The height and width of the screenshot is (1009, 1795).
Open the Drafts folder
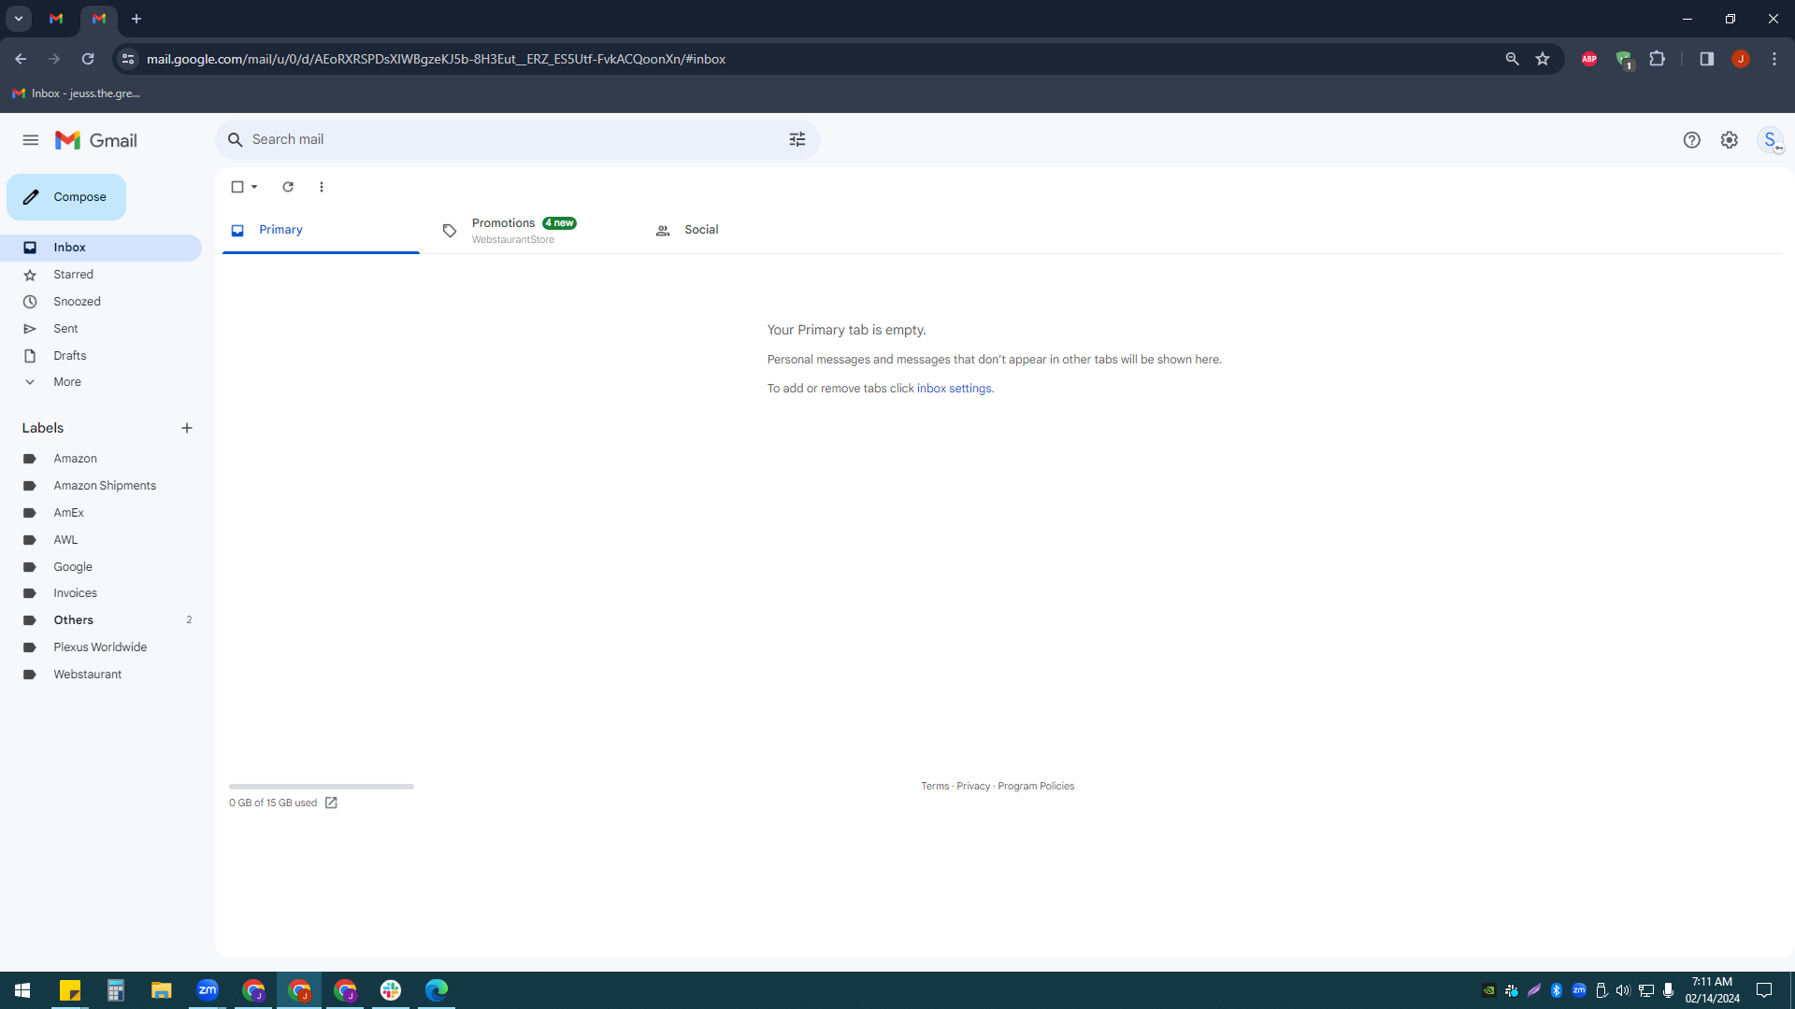[x=101, y=356]
